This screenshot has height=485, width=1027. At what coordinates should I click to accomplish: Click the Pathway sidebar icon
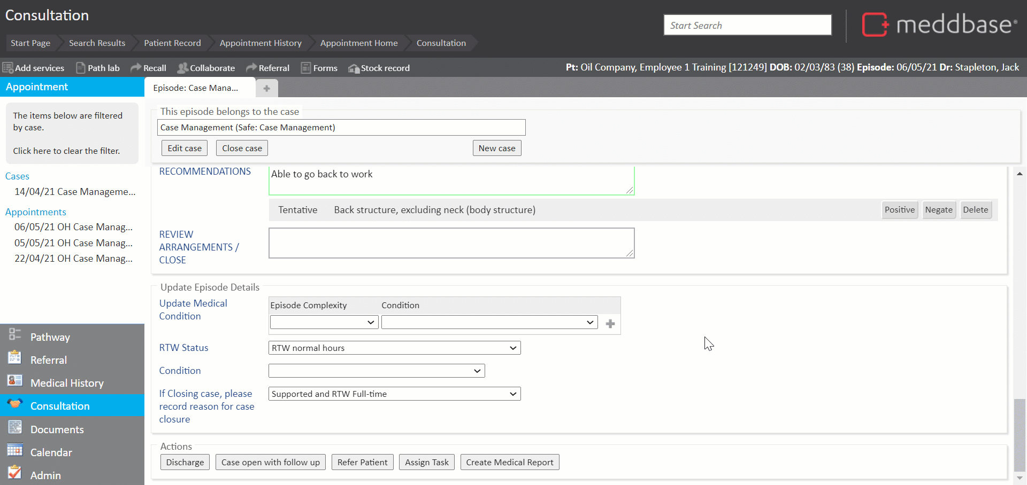pos(14,334)
